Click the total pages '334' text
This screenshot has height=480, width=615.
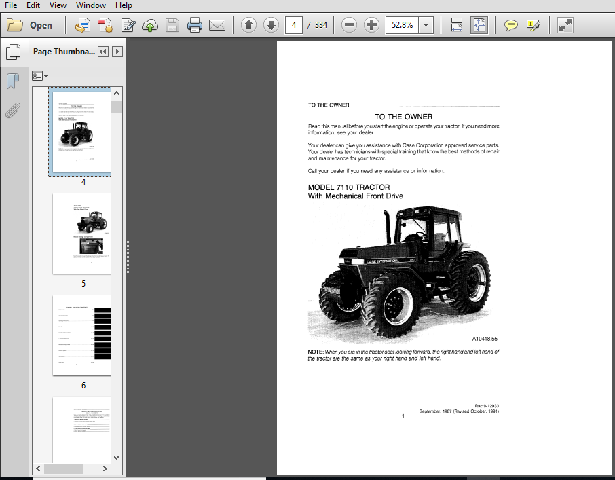pyautogui.click(x=321, y=25)
